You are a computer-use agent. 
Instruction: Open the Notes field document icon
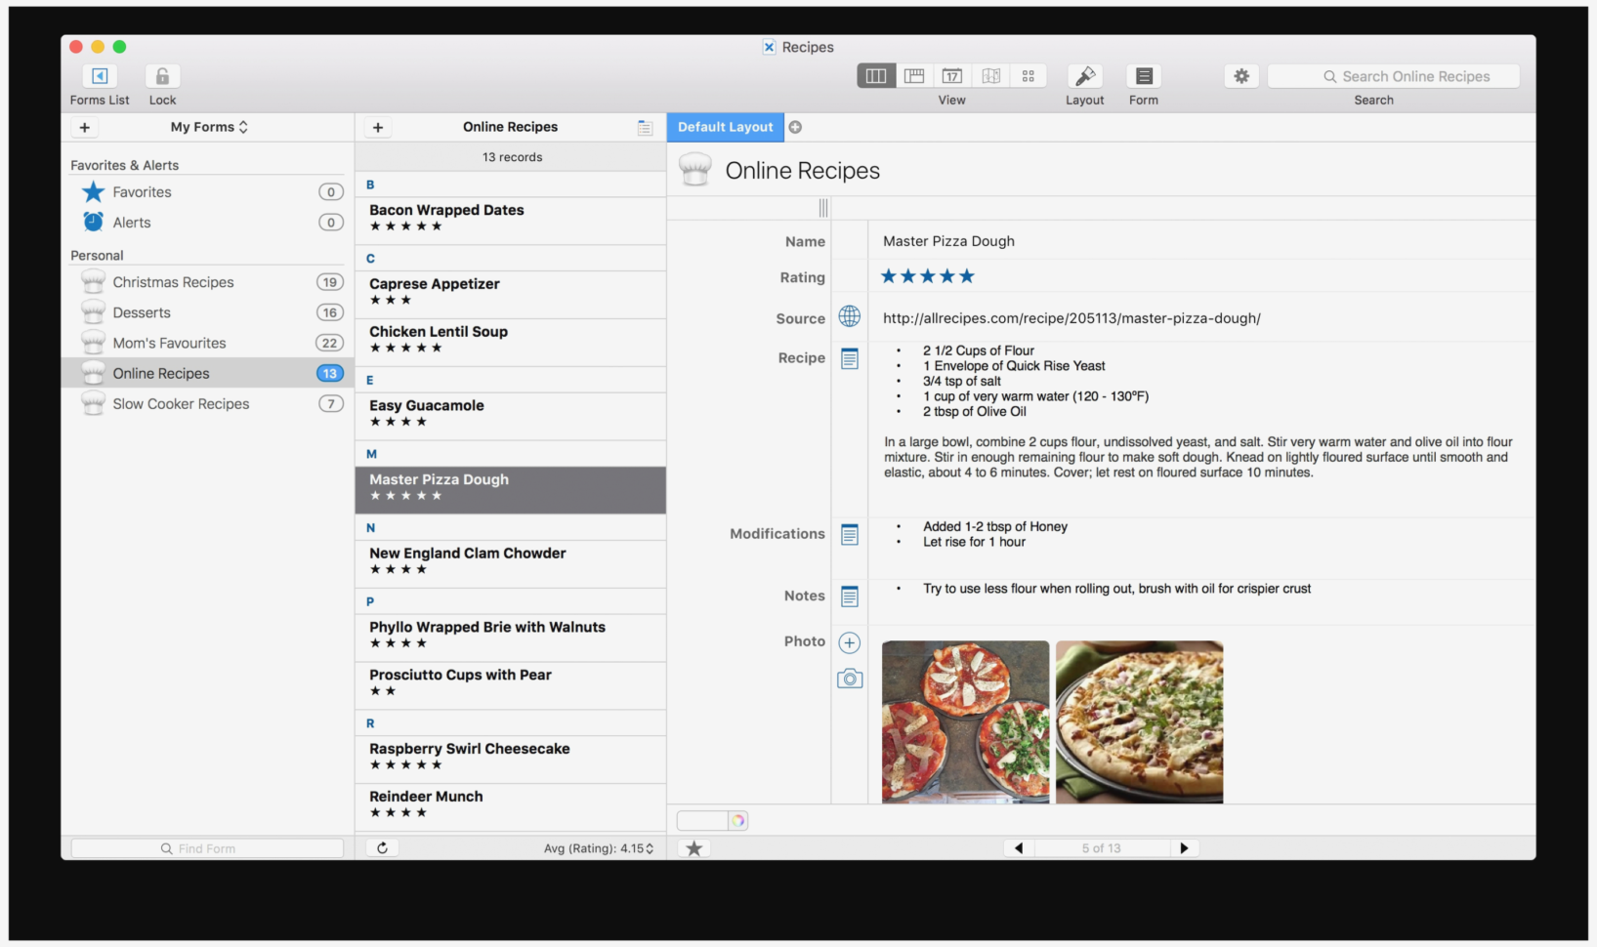pyautogui.click(x=849, y=596)
